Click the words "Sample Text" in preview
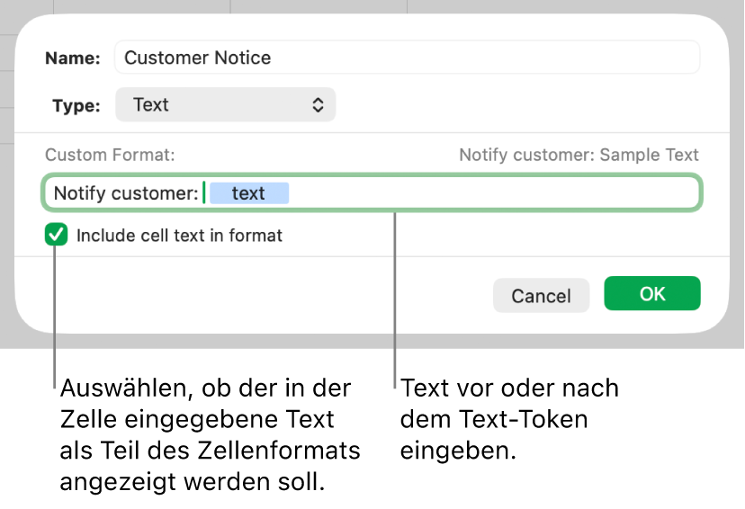Screen dimensions: 745x509 pos(649,155)
